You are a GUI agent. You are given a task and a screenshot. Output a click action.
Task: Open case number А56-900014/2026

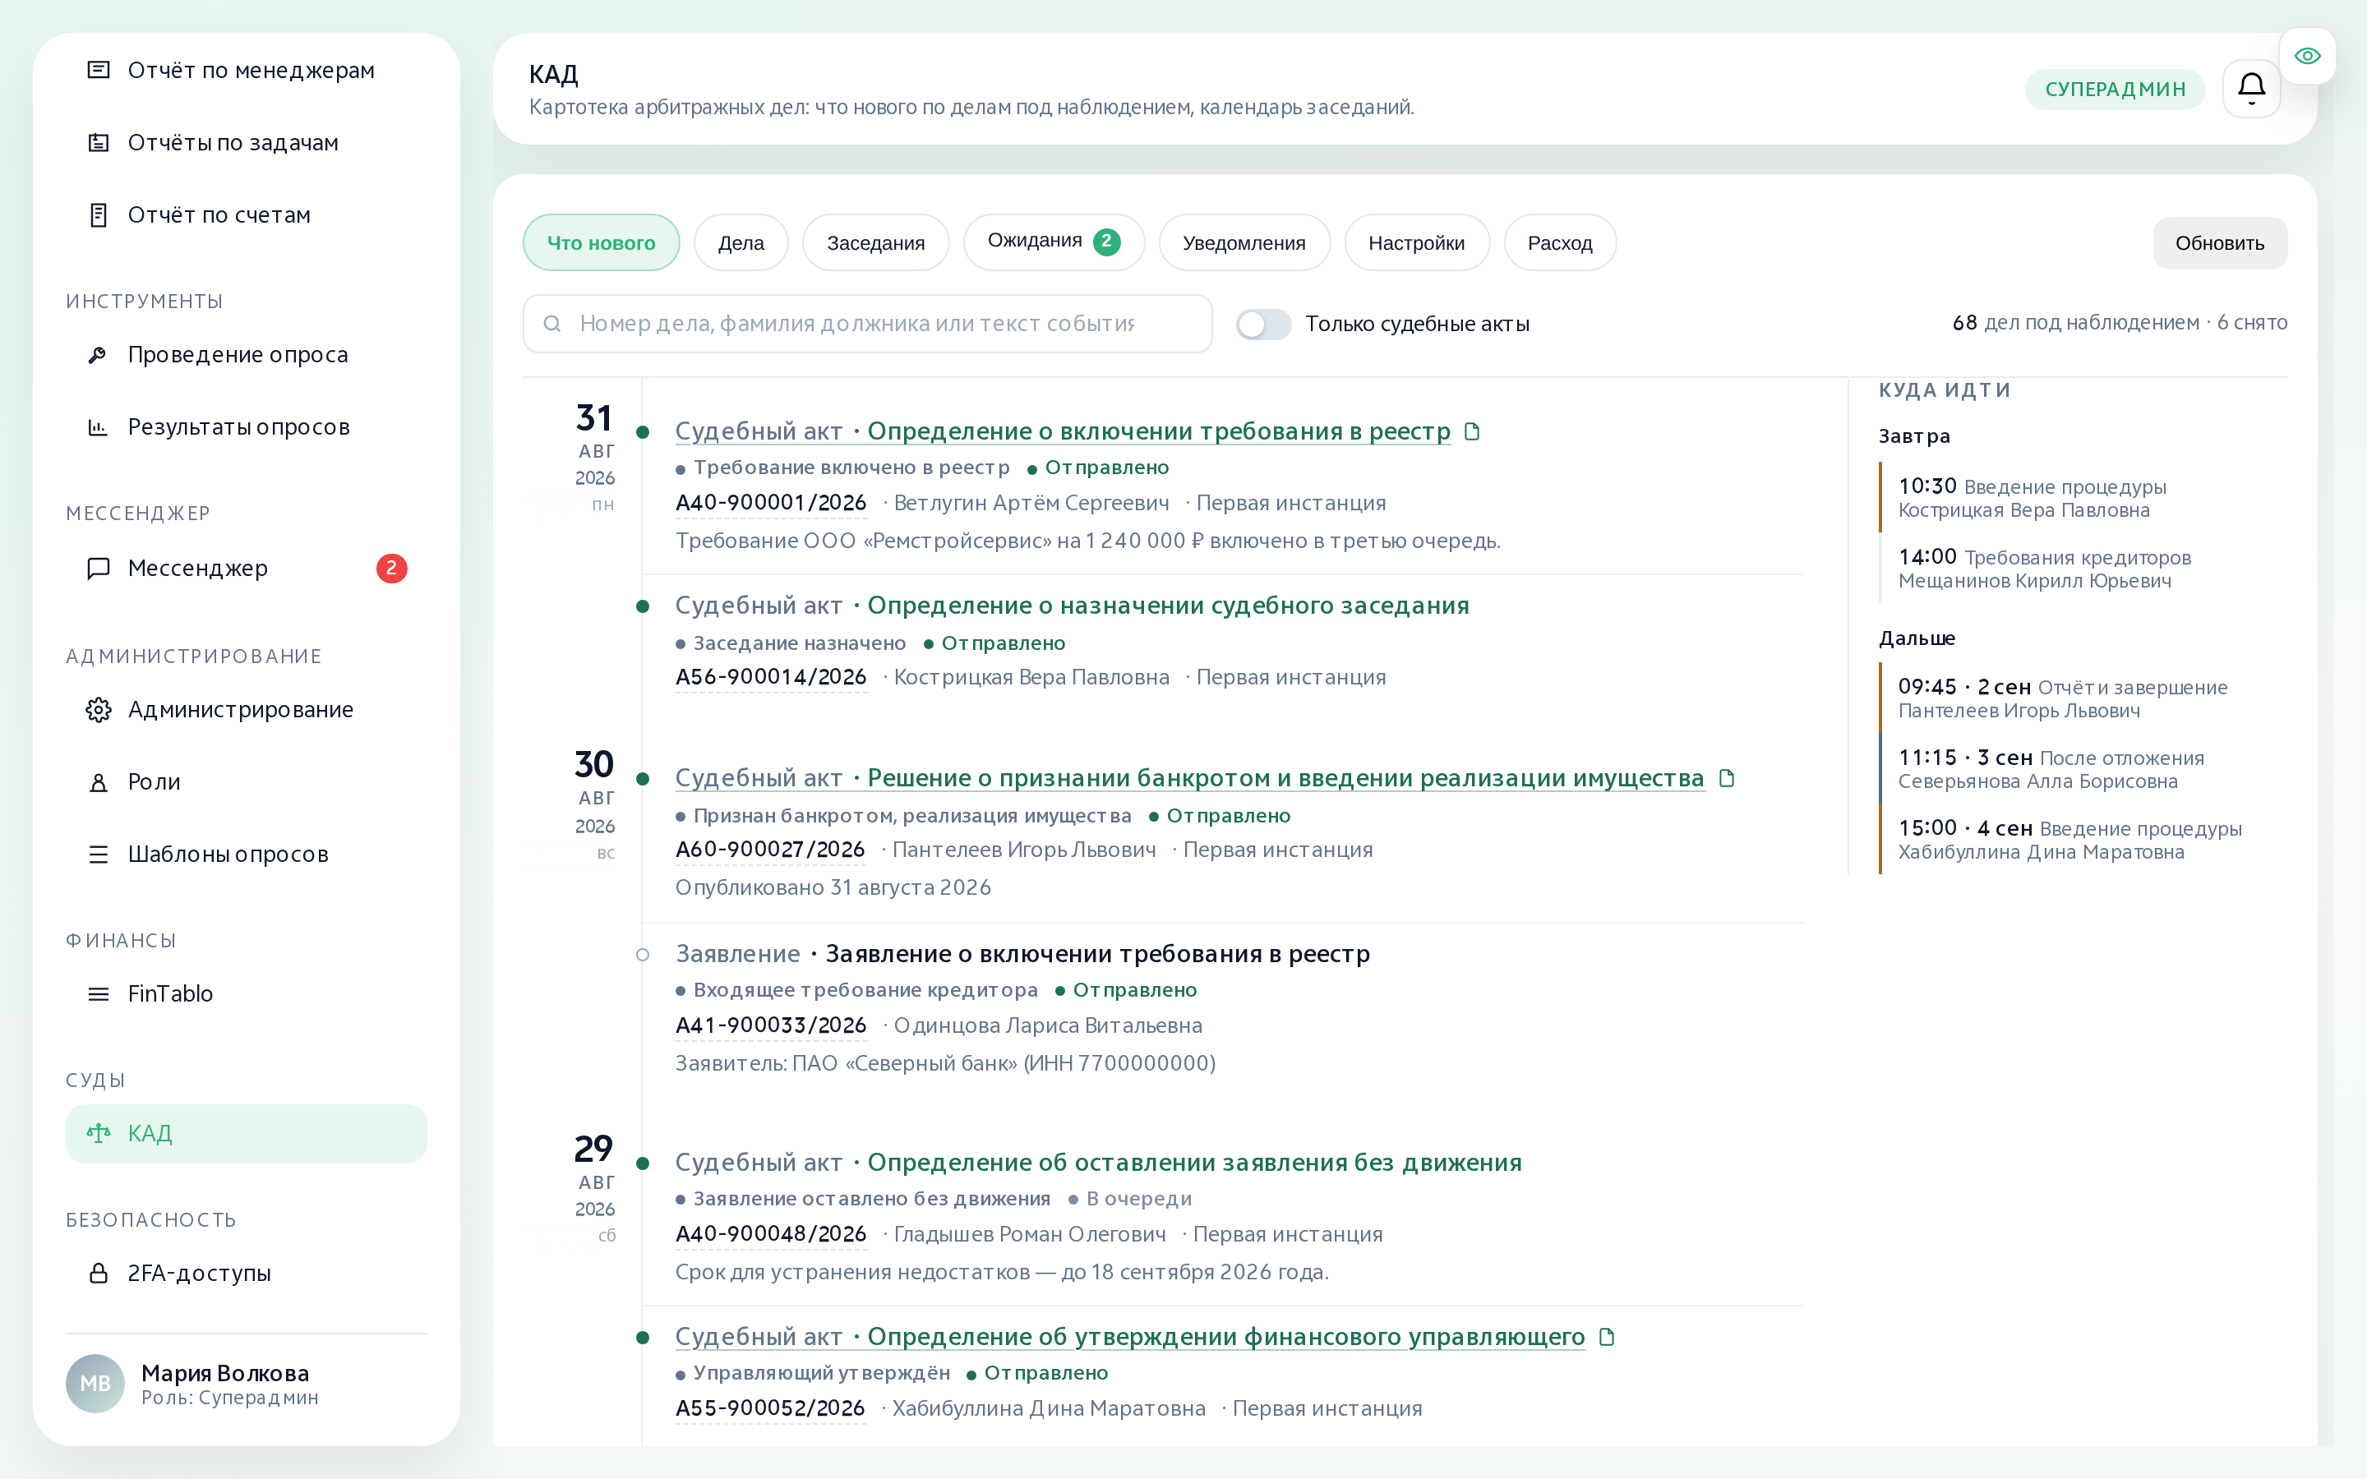coord(771,677)
